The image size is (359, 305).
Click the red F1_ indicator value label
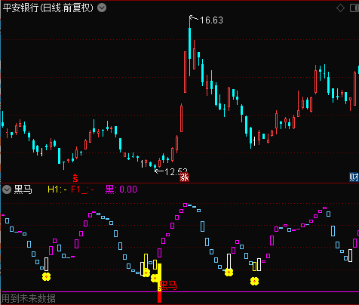tap(82, 189)
